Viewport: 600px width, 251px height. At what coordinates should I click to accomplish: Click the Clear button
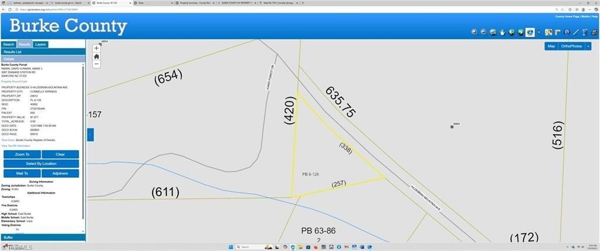60,154
